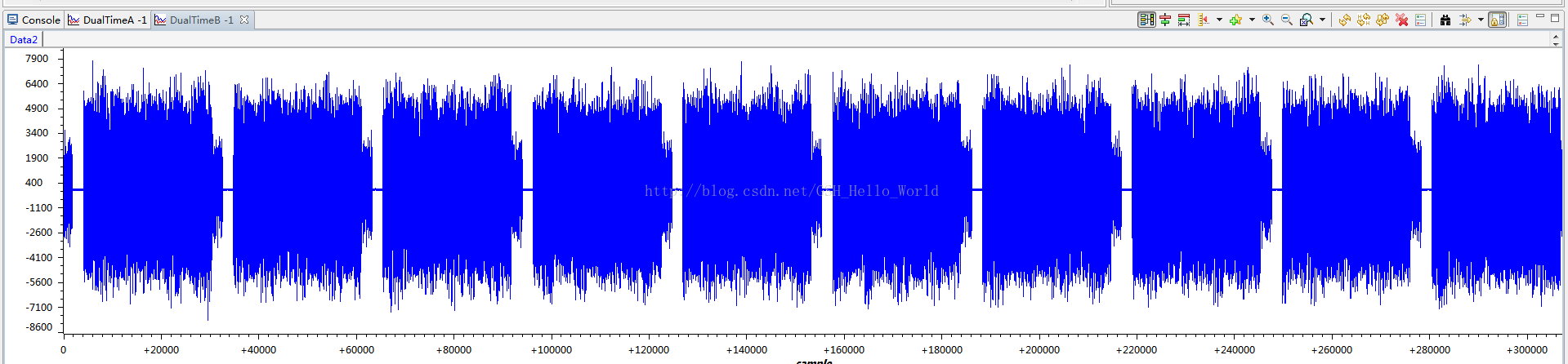This screenshot has height=364, width=1568.
Task: Click the yellow refresh arrows icon
Action: pos(1345,20)
